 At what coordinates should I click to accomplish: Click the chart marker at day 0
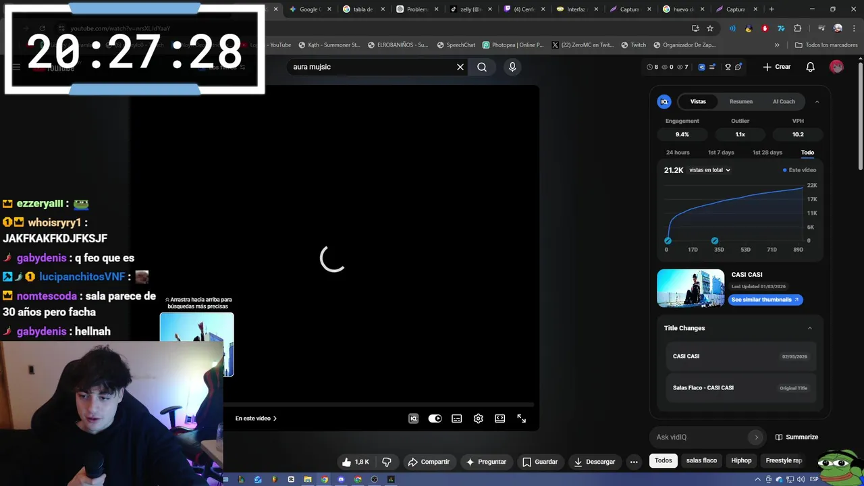668,241
